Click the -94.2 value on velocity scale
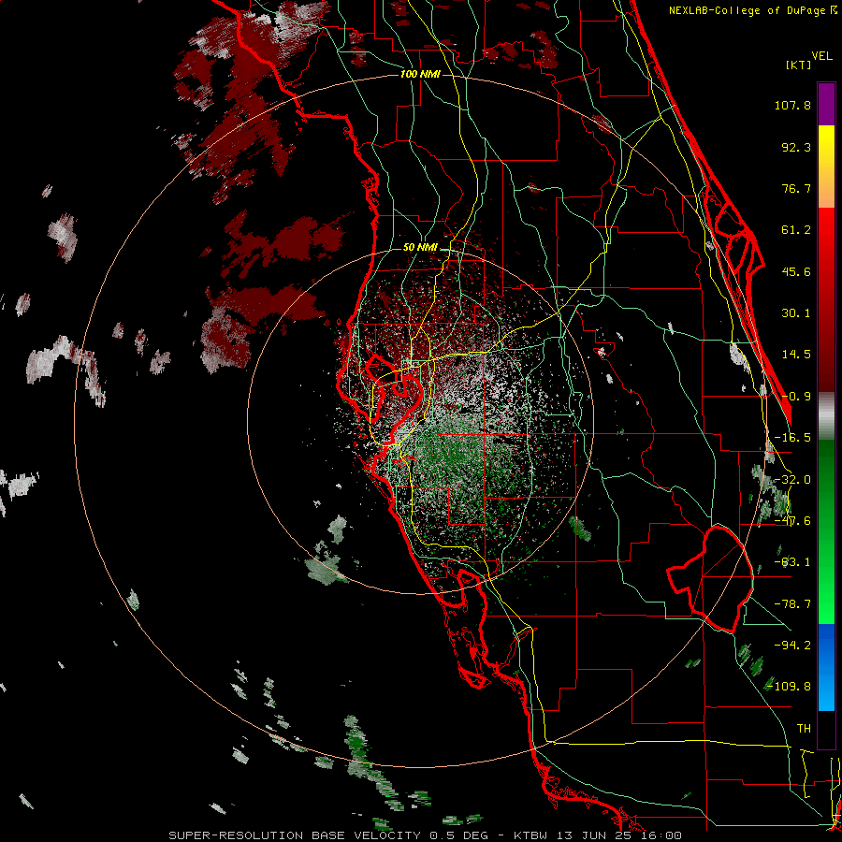 tap(792, 645)
